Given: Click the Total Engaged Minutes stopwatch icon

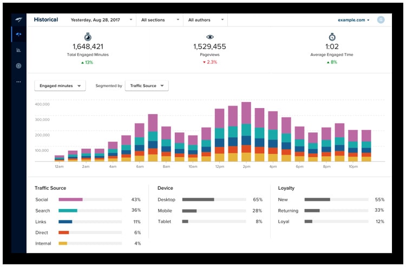Looking at the screenshot, I should tap(88, 37).
